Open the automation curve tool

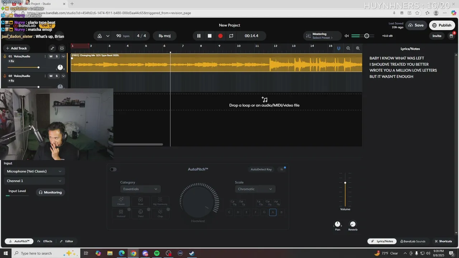click(52, 48)
